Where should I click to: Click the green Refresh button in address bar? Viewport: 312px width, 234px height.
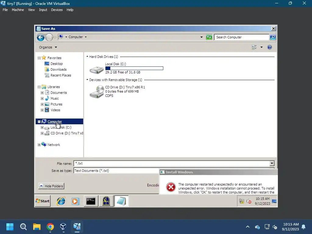click(209, 37)
